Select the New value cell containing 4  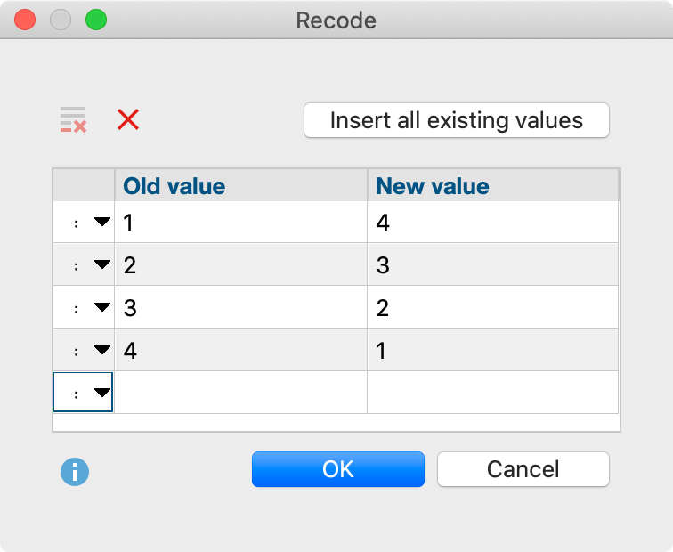(492, 223)
